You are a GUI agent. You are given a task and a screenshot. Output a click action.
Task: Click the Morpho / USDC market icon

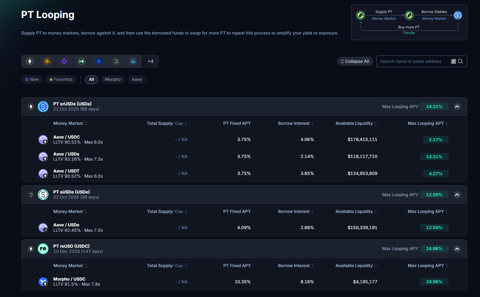pos(43,282)
